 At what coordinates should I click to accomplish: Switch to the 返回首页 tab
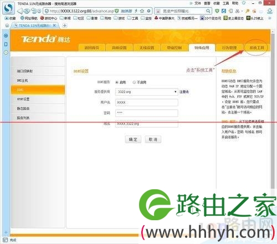(x=92, y=48)
